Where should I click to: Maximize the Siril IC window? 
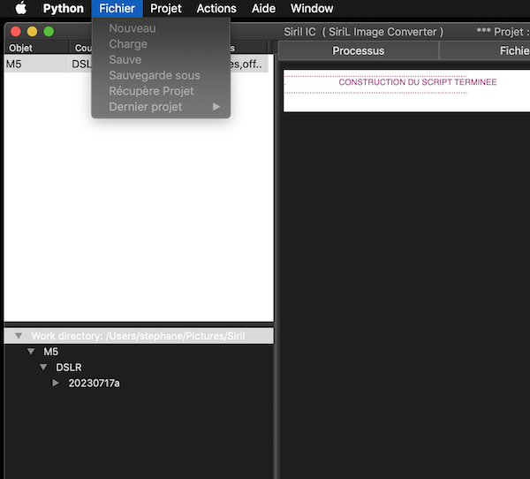point(49,32)
